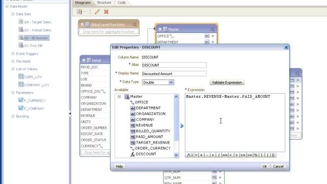Insert the divide operator

point(219,155)
